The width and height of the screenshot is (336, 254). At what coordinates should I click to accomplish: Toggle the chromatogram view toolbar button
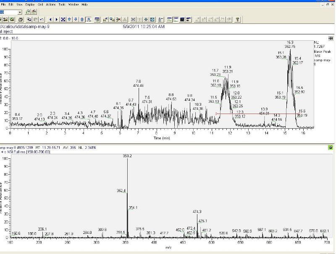pos(170,19)
